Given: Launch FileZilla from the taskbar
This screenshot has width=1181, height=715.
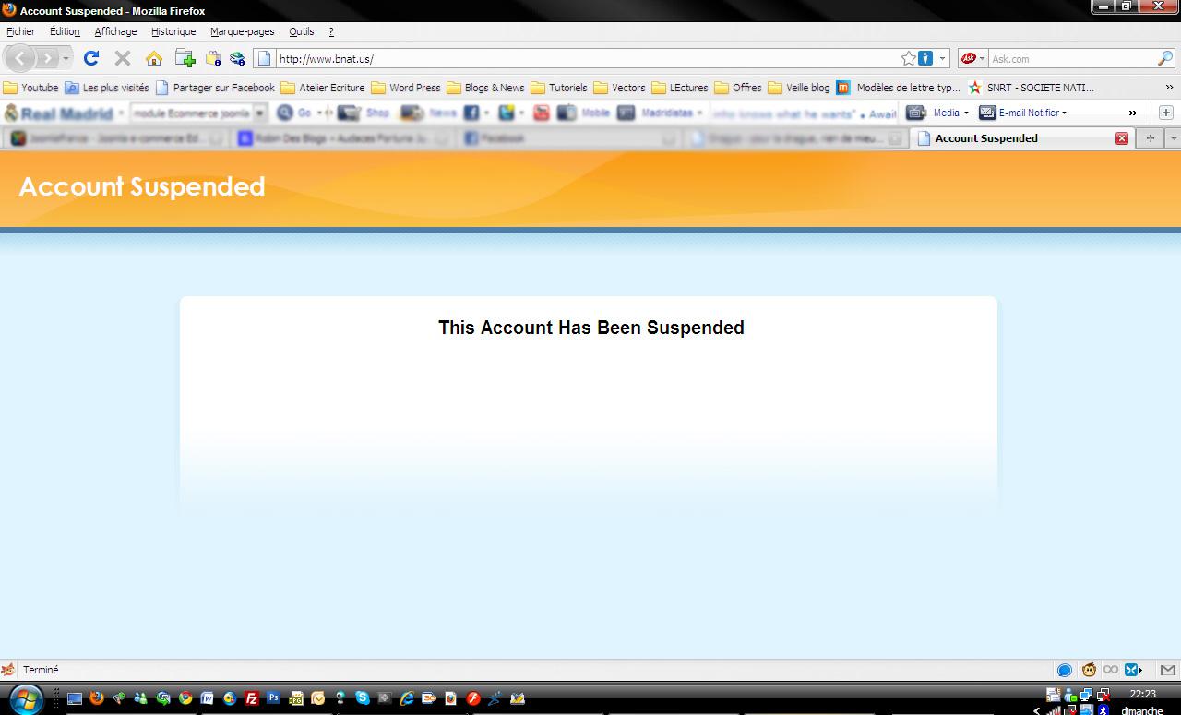Looking at the screenshot, I should point(251,698).
